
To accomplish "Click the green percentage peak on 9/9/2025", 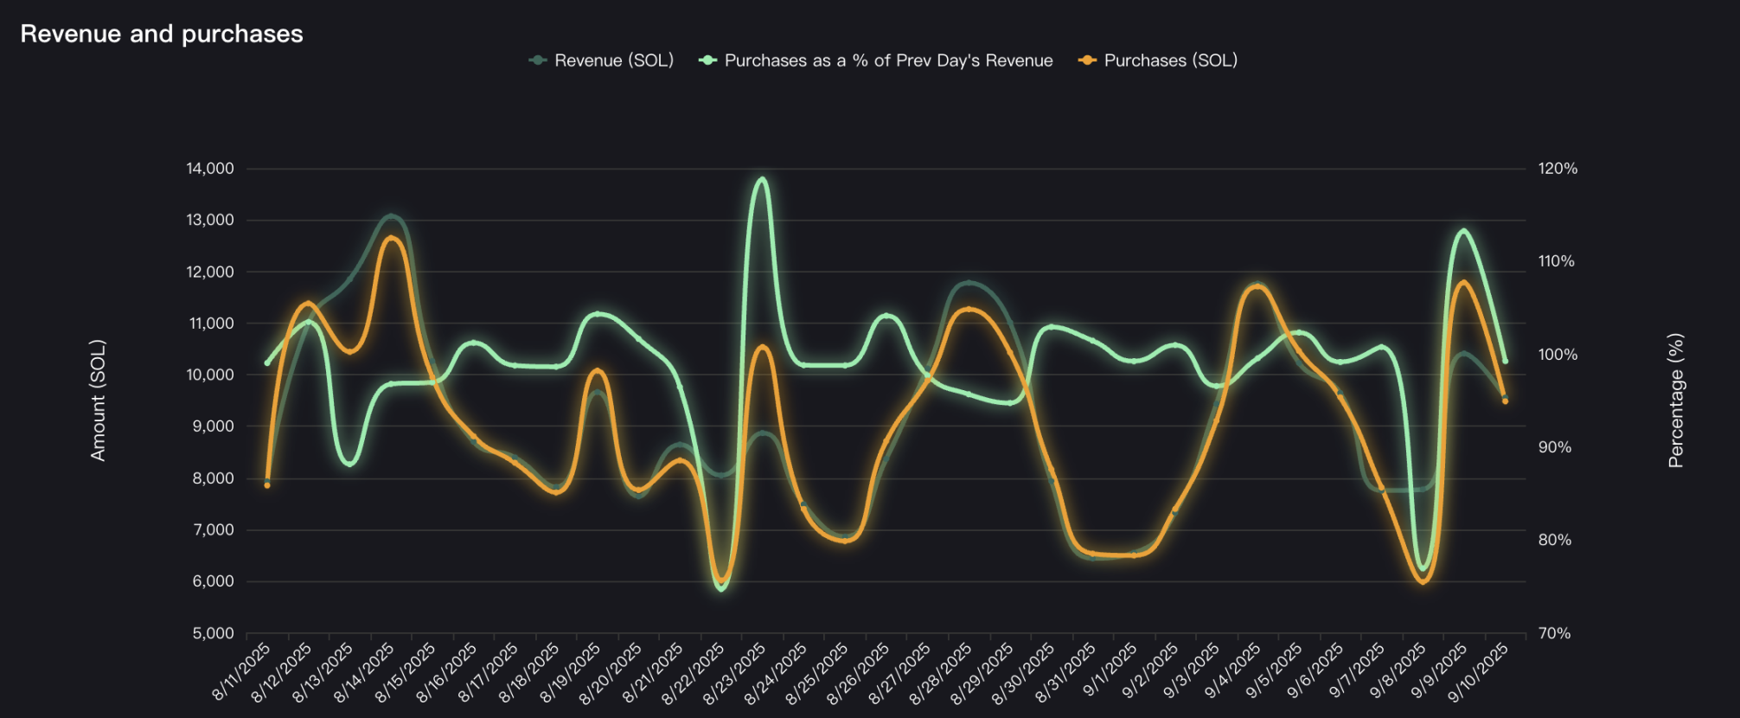I will (1463, 231).
